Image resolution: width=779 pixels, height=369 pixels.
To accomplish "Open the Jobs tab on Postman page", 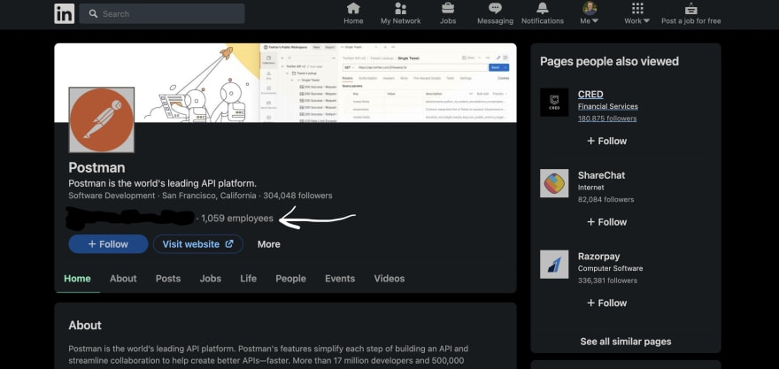I will tap(210, 279).
